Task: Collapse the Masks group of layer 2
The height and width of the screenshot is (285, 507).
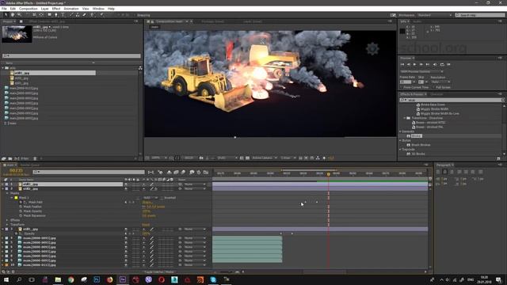Action: pos(7,193)
